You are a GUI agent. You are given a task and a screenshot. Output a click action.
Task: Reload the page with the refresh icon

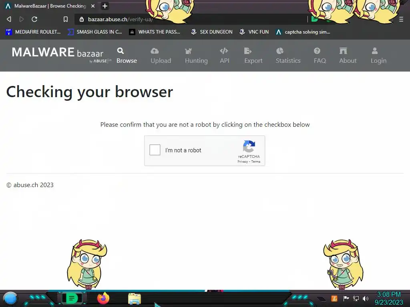point(34,19)
